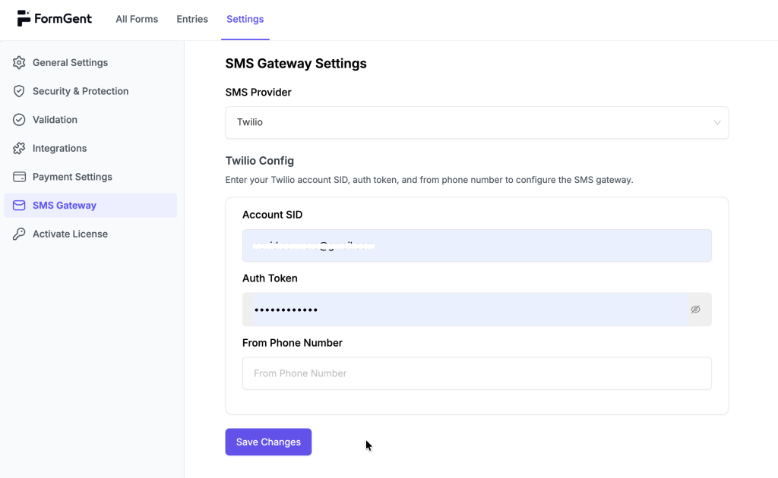Click the SMS Gateway envelope icon
Image resolution: width=778 pixels, height=478 pixels.
click(19, 205)
